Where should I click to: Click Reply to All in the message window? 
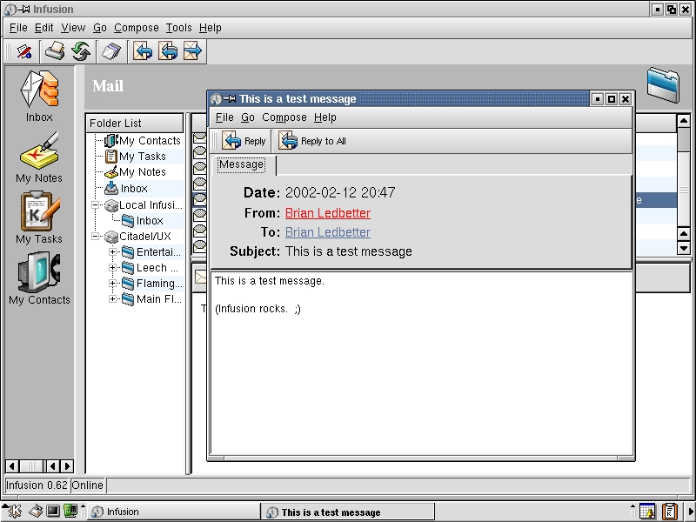point(312,141)
